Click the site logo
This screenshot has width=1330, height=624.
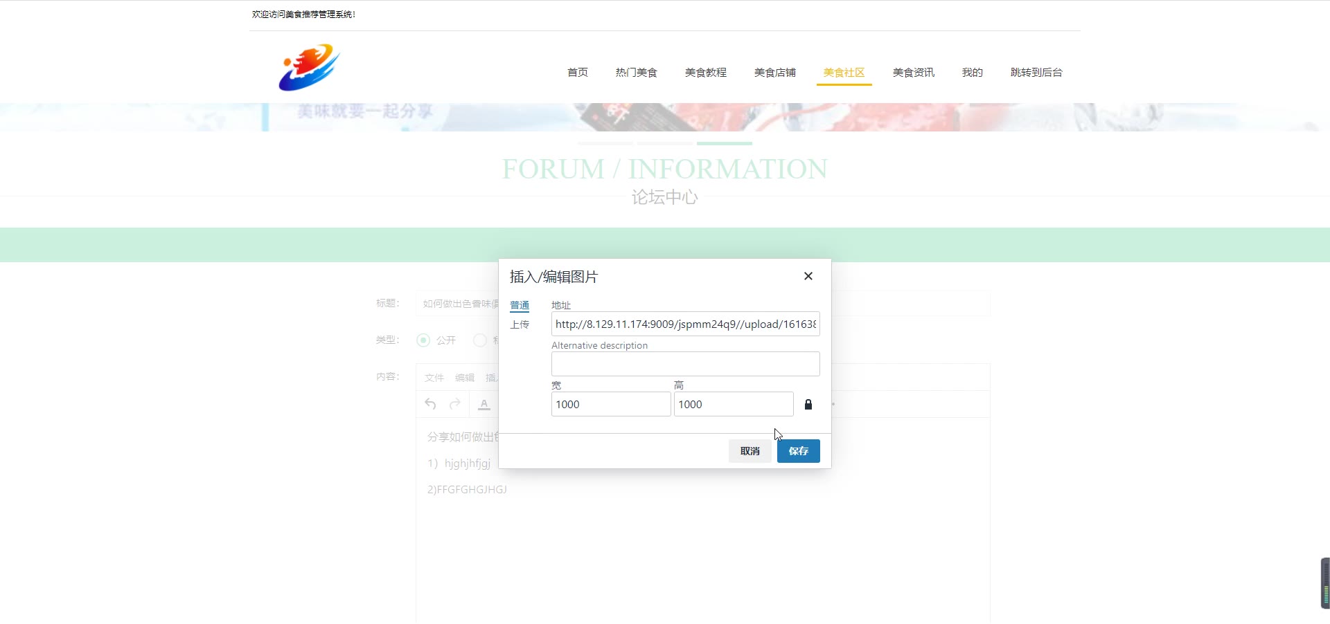pos(309,67)
